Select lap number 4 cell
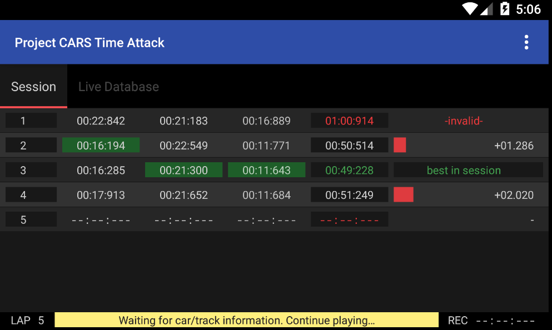 tap(31, 194)
